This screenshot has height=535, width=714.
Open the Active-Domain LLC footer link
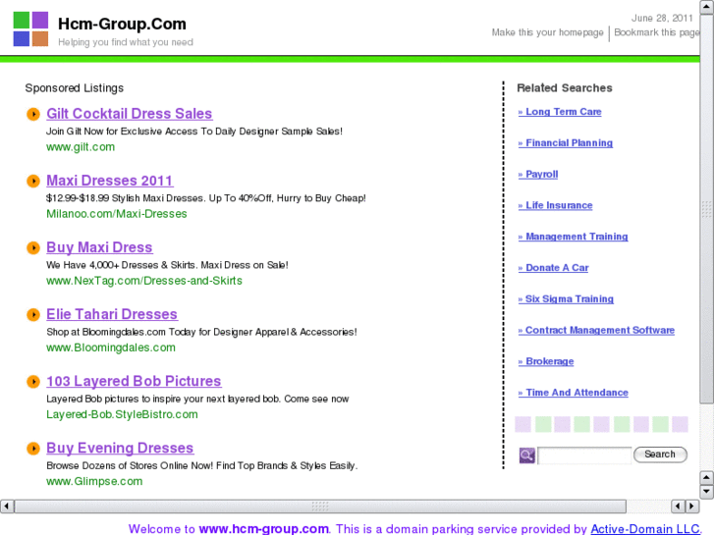(x=644, y=529)
